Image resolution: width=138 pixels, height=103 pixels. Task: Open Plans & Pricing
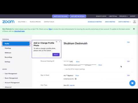point(35,22)
